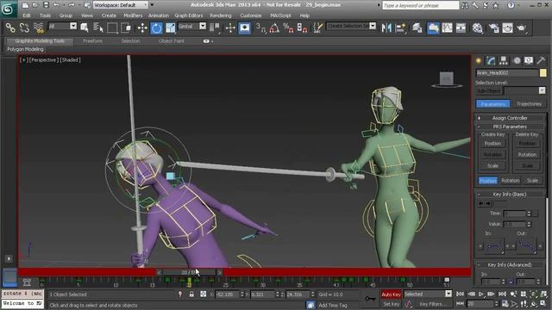Toggle the Percent Snap icon
552x310 pixels.
(288, 28)
